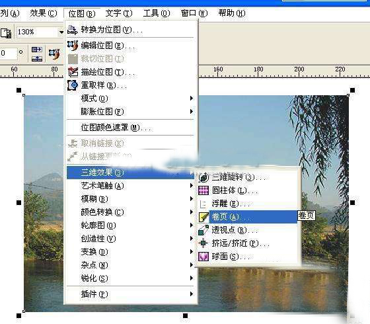Click the bottom-center selection handle of the image
This screenshot has height=324, width=370.
(x=185, y=315)
